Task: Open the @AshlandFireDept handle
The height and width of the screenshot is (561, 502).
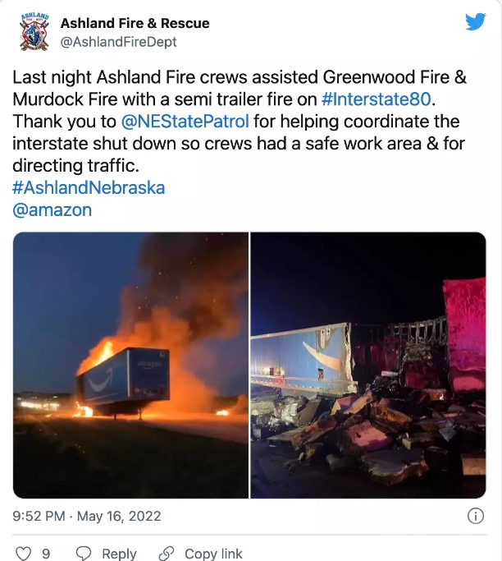Action: pos(119,42)
